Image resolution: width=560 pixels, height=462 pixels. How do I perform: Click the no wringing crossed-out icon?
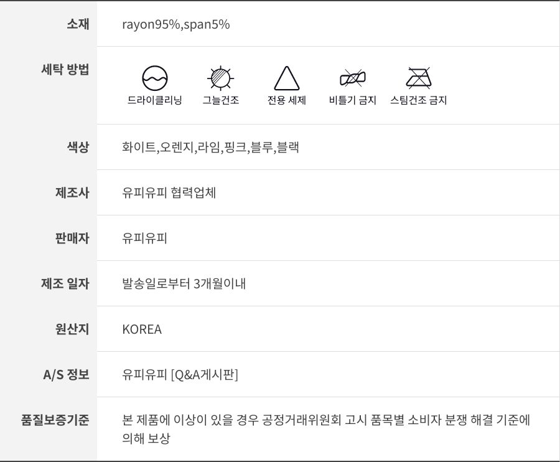coord(352,78)
